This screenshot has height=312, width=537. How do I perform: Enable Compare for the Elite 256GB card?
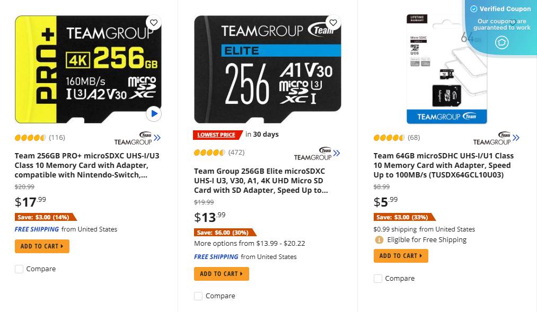(198, 296)
